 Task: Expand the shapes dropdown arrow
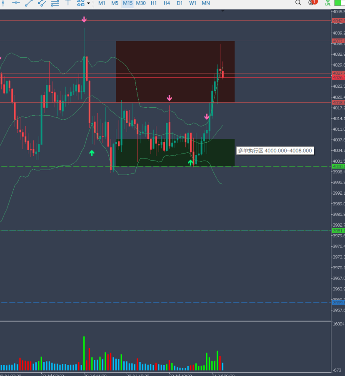coord(88,3)
